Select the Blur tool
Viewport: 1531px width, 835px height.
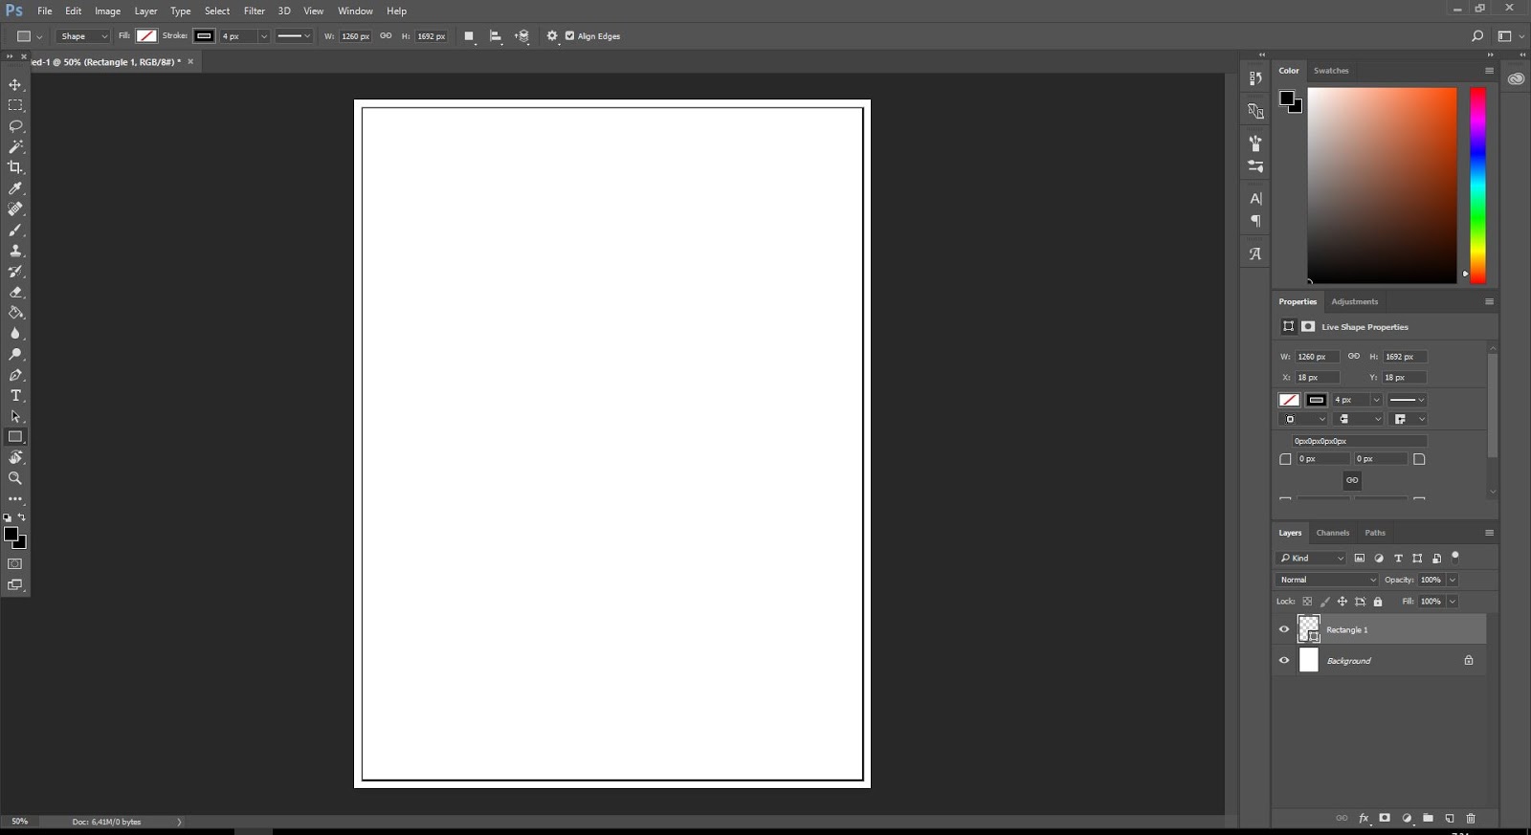tap(15, 334)
